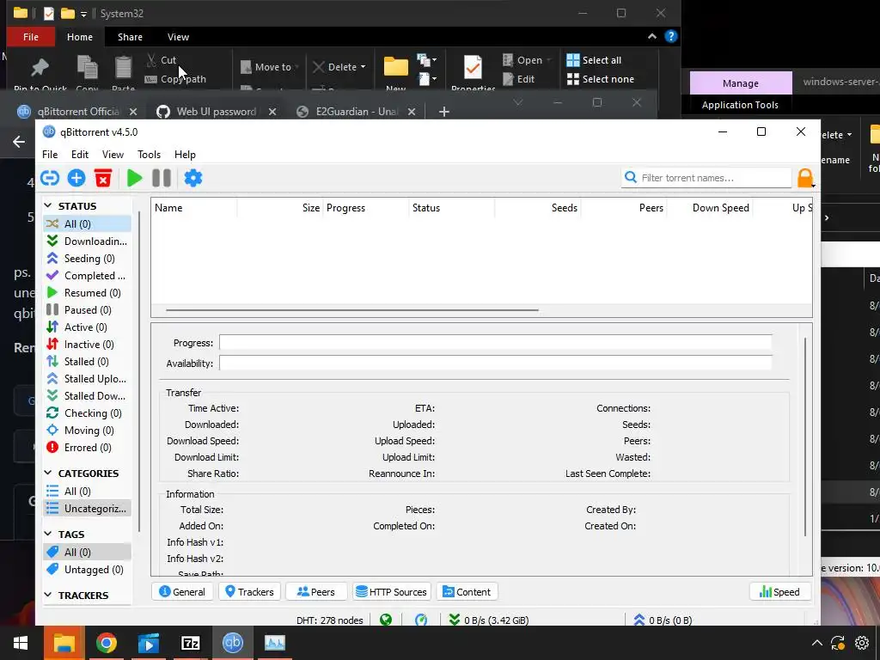Switch to the General tab
The image size is (880, 660).
tap(182, 592)
